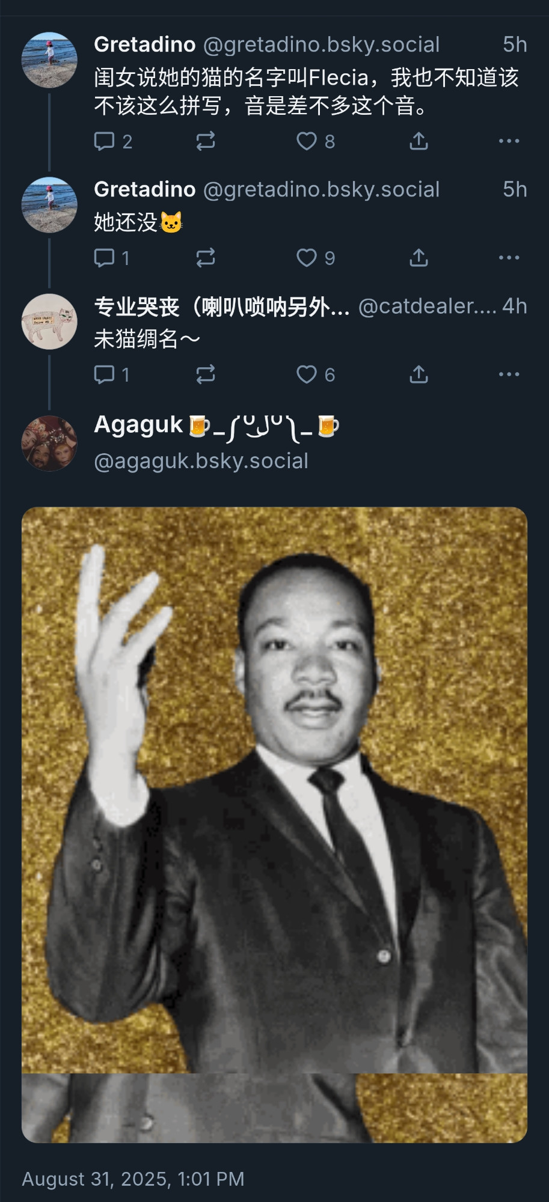Like the post with 9 likes
This screenshot has width=549, height=1202.
coord(316,258)
